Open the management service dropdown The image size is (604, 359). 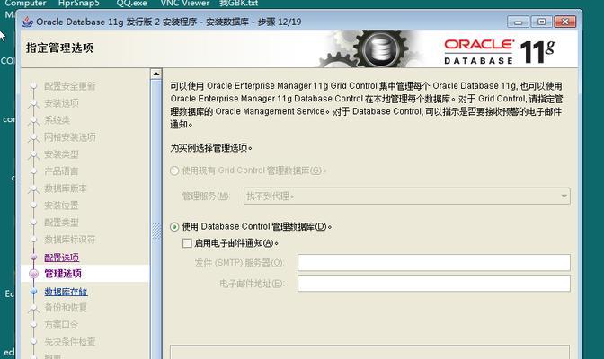(407, 197)
